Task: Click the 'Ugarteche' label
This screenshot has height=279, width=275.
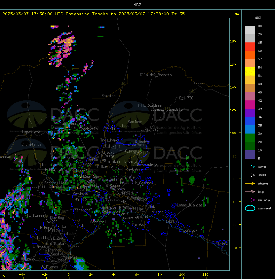Action: click(82, 210)
